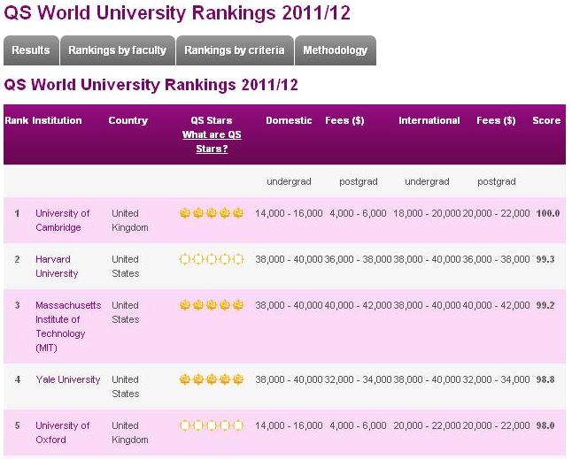572x459 pixels.
Task: Open University of Cambridge link
Action: tap(62, 220)
